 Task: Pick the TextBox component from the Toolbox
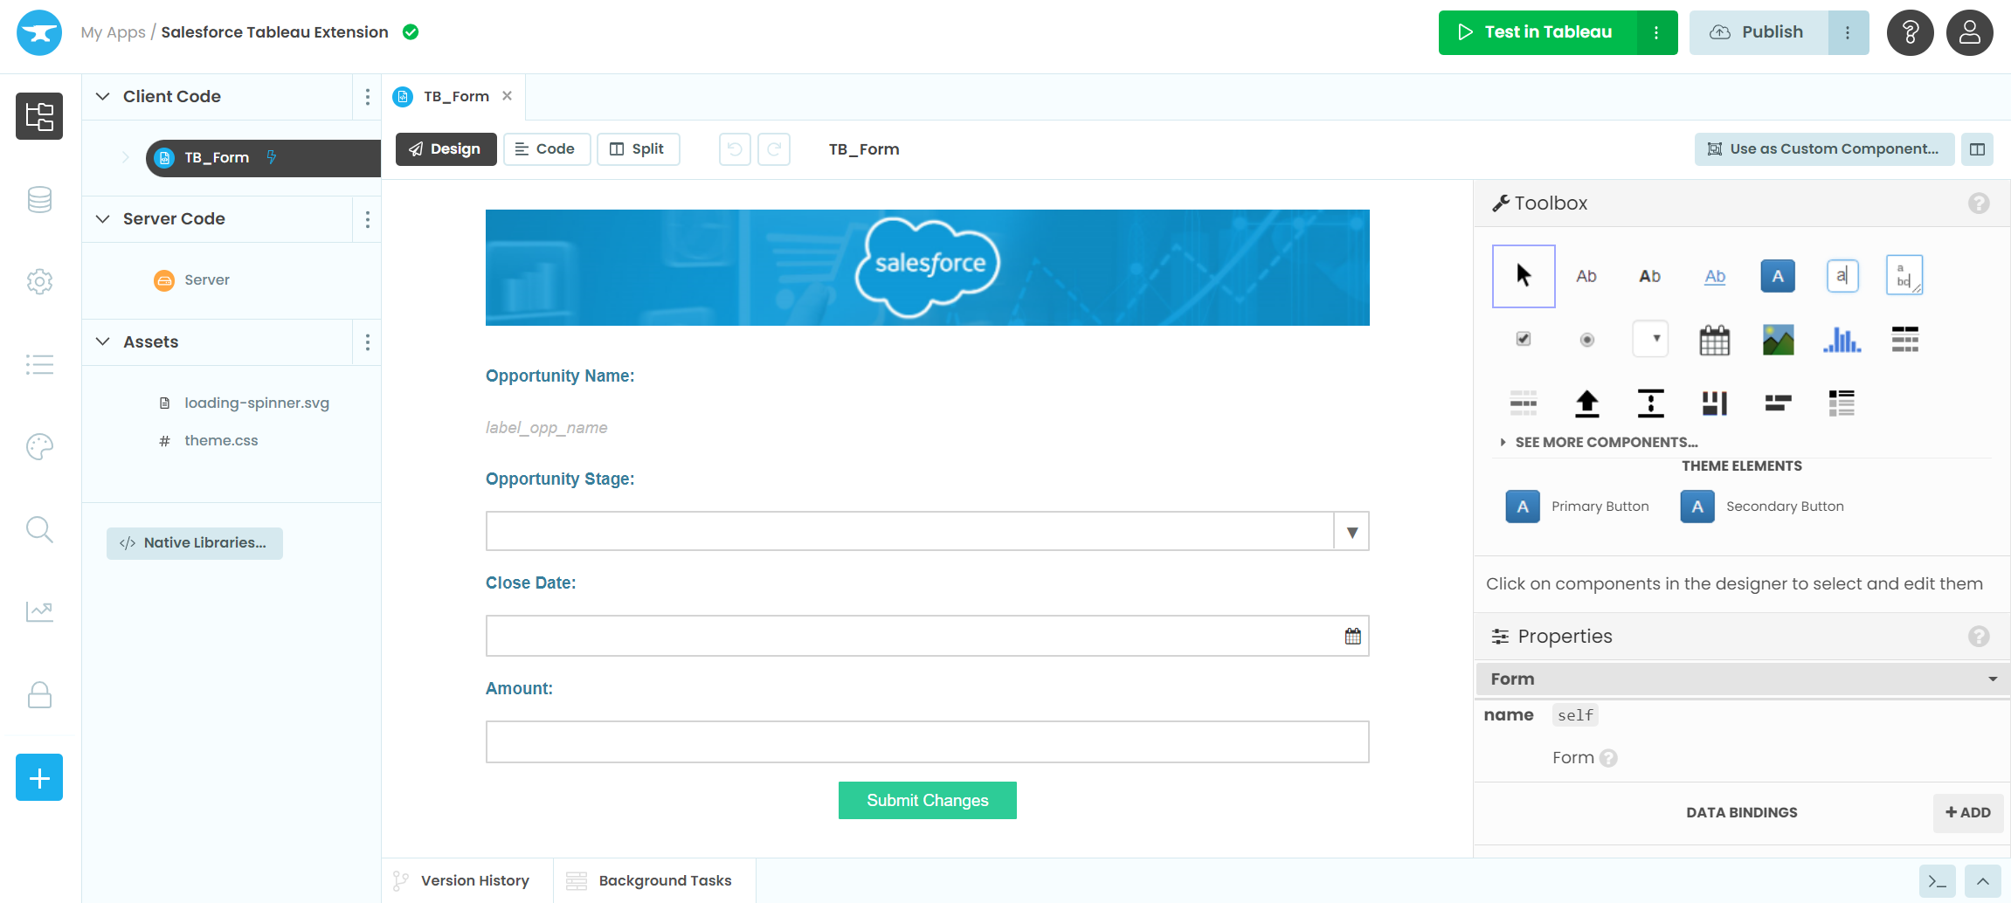click(x=1842, y=275)
